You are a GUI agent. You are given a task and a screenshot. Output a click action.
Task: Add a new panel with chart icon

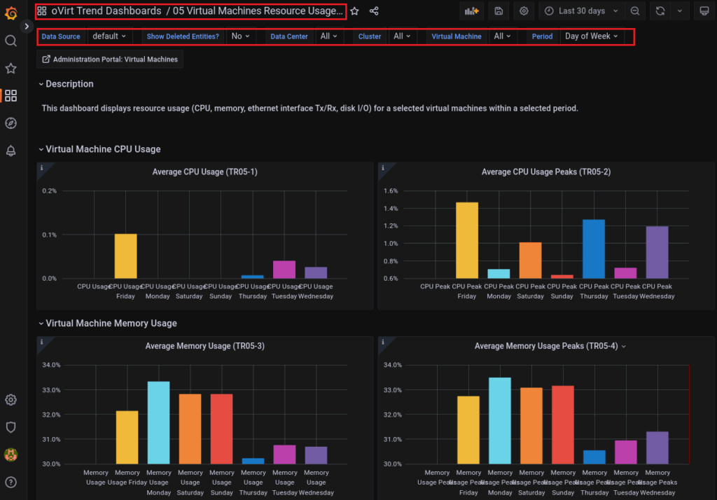471,11
